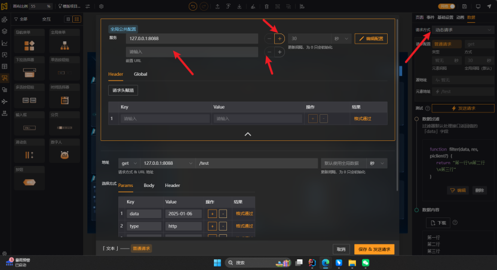Open the 动态请求 request mode dropdown
Image resolution: width=497 pixels, height=270 pixels.
(x=462, y=30)
